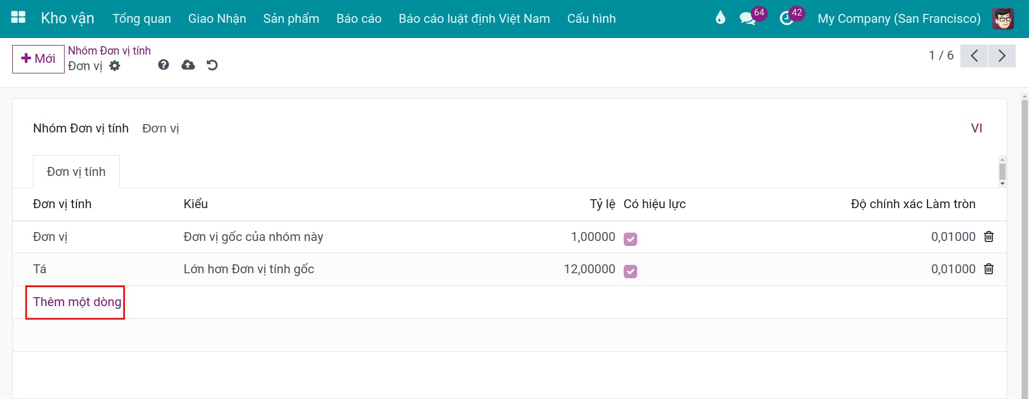The width and height of the screenshot is (1029, 399).
Task: Click 0,01000 rounding in Tá row
Action: pos(953,269)
